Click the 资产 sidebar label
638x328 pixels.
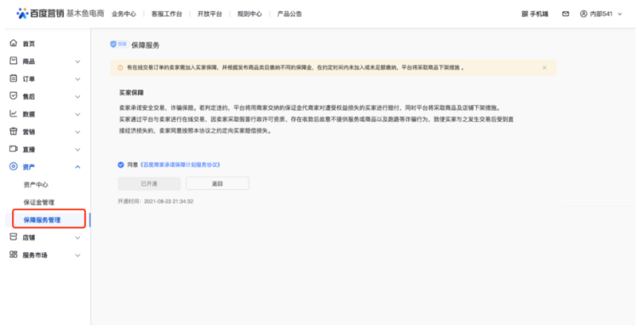point(29,168)
